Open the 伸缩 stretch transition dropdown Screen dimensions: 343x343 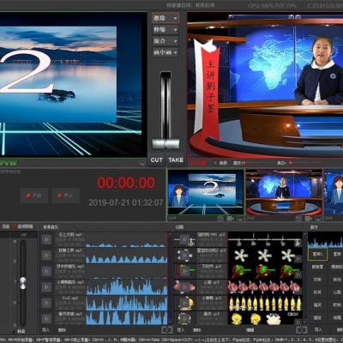tap(165, 30)
